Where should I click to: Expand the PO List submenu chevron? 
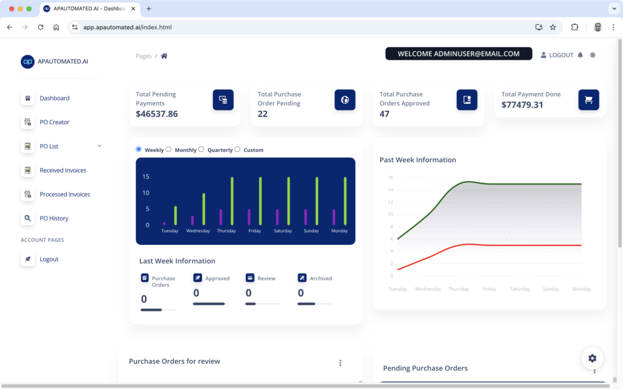click(99, 146)
